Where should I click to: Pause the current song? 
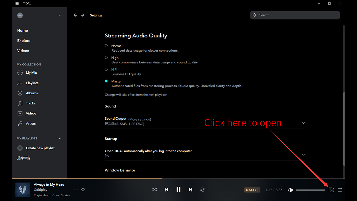[178, 190]
